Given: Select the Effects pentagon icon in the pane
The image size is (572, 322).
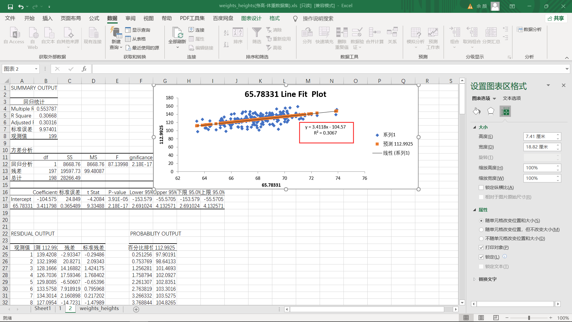Looking at the screenshot, I should [x=491, y=112].
